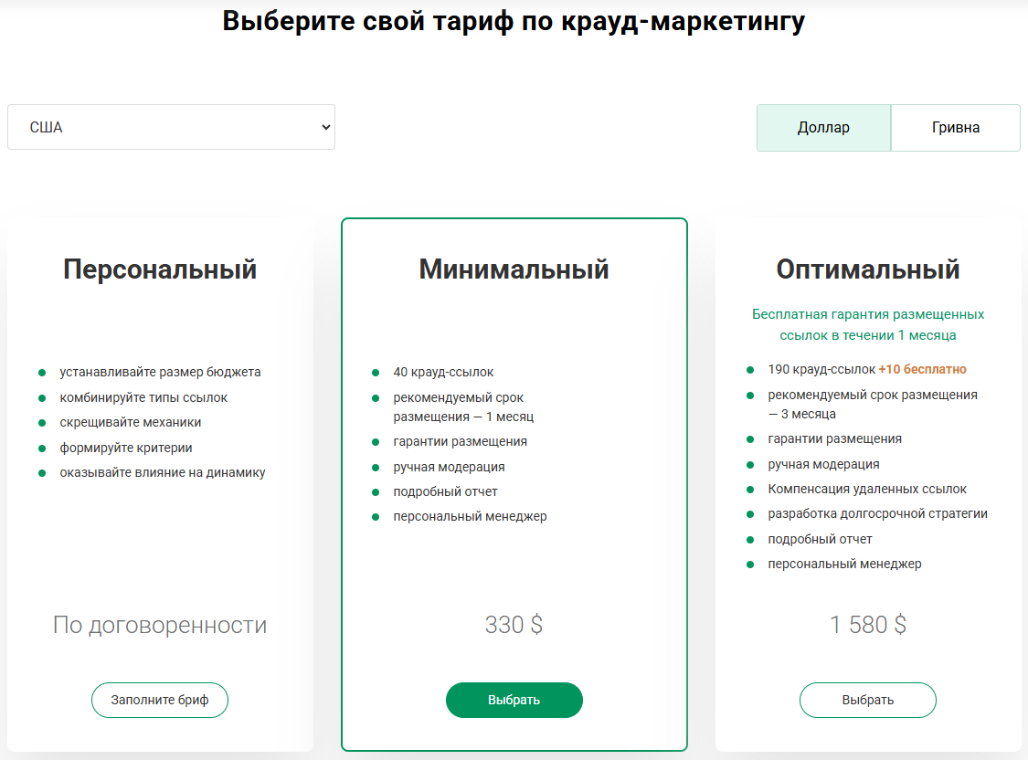The width and height of the screenshot is (1028, 760).
Task: Click Компенсация удаленных ссылок list item
Action: (866, 489)
